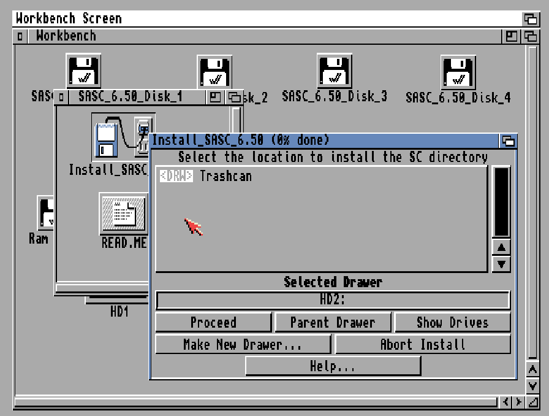Click the Workbench window depth gadget
This screenshot has width=549, height=416.
pyautogui.click(x=531, y=36)
